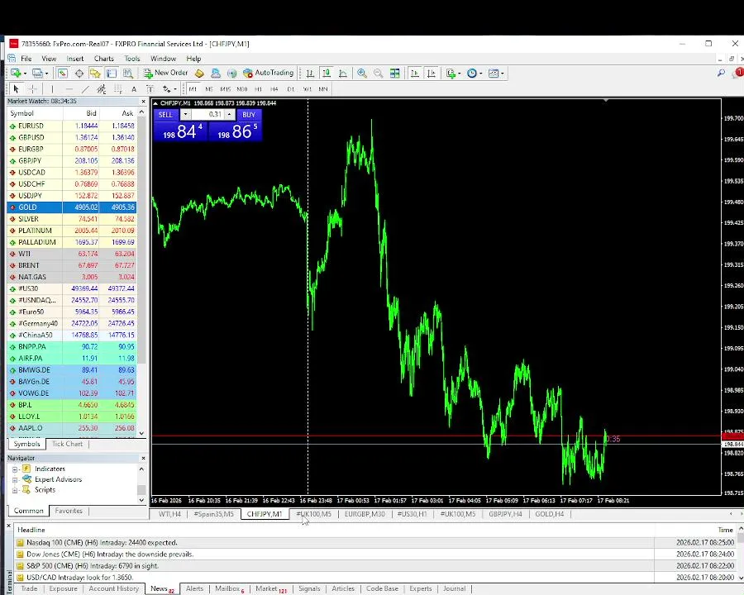Select the crosshair tool
The image size is (744, 595).
click(x=33, y=89)
